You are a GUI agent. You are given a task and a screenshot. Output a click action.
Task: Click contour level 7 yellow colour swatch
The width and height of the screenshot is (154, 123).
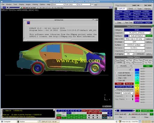click(137, 85)
